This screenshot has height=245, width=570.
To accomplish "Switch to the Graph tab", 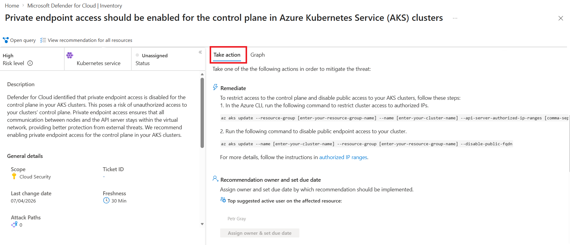I will click(257, 55).
